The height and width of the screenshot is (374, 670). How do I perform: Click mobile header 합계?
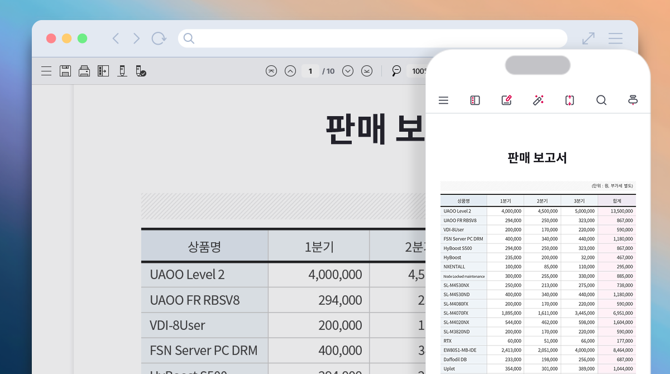pos(616,201)
